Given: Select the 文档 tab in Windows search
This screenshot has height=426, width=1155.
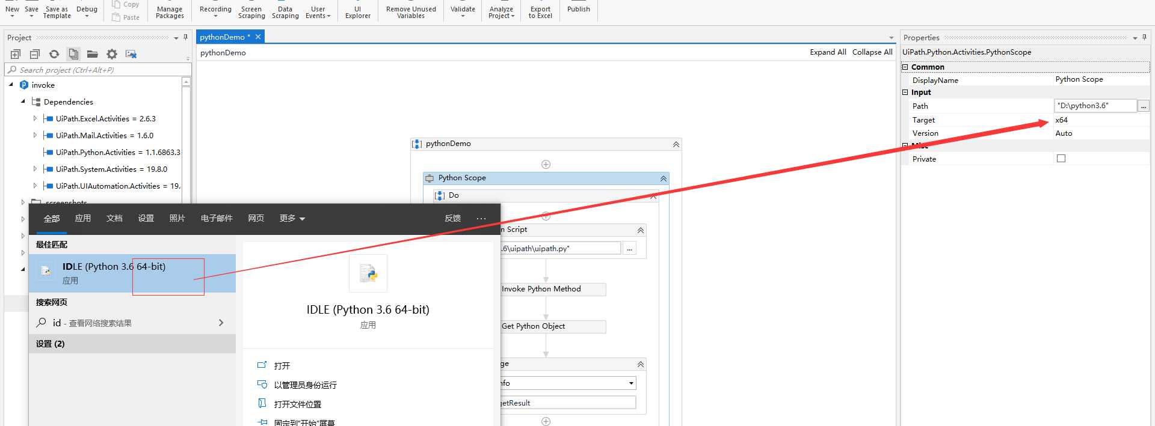Looking at the screenshot, I should tap(114, 218).
